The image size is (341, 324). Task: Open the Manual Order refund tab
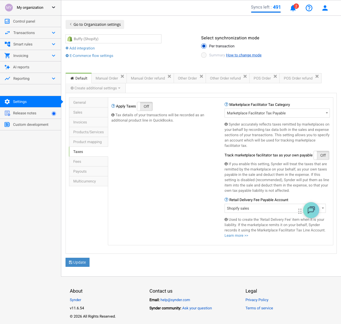[x=147, y=78]
